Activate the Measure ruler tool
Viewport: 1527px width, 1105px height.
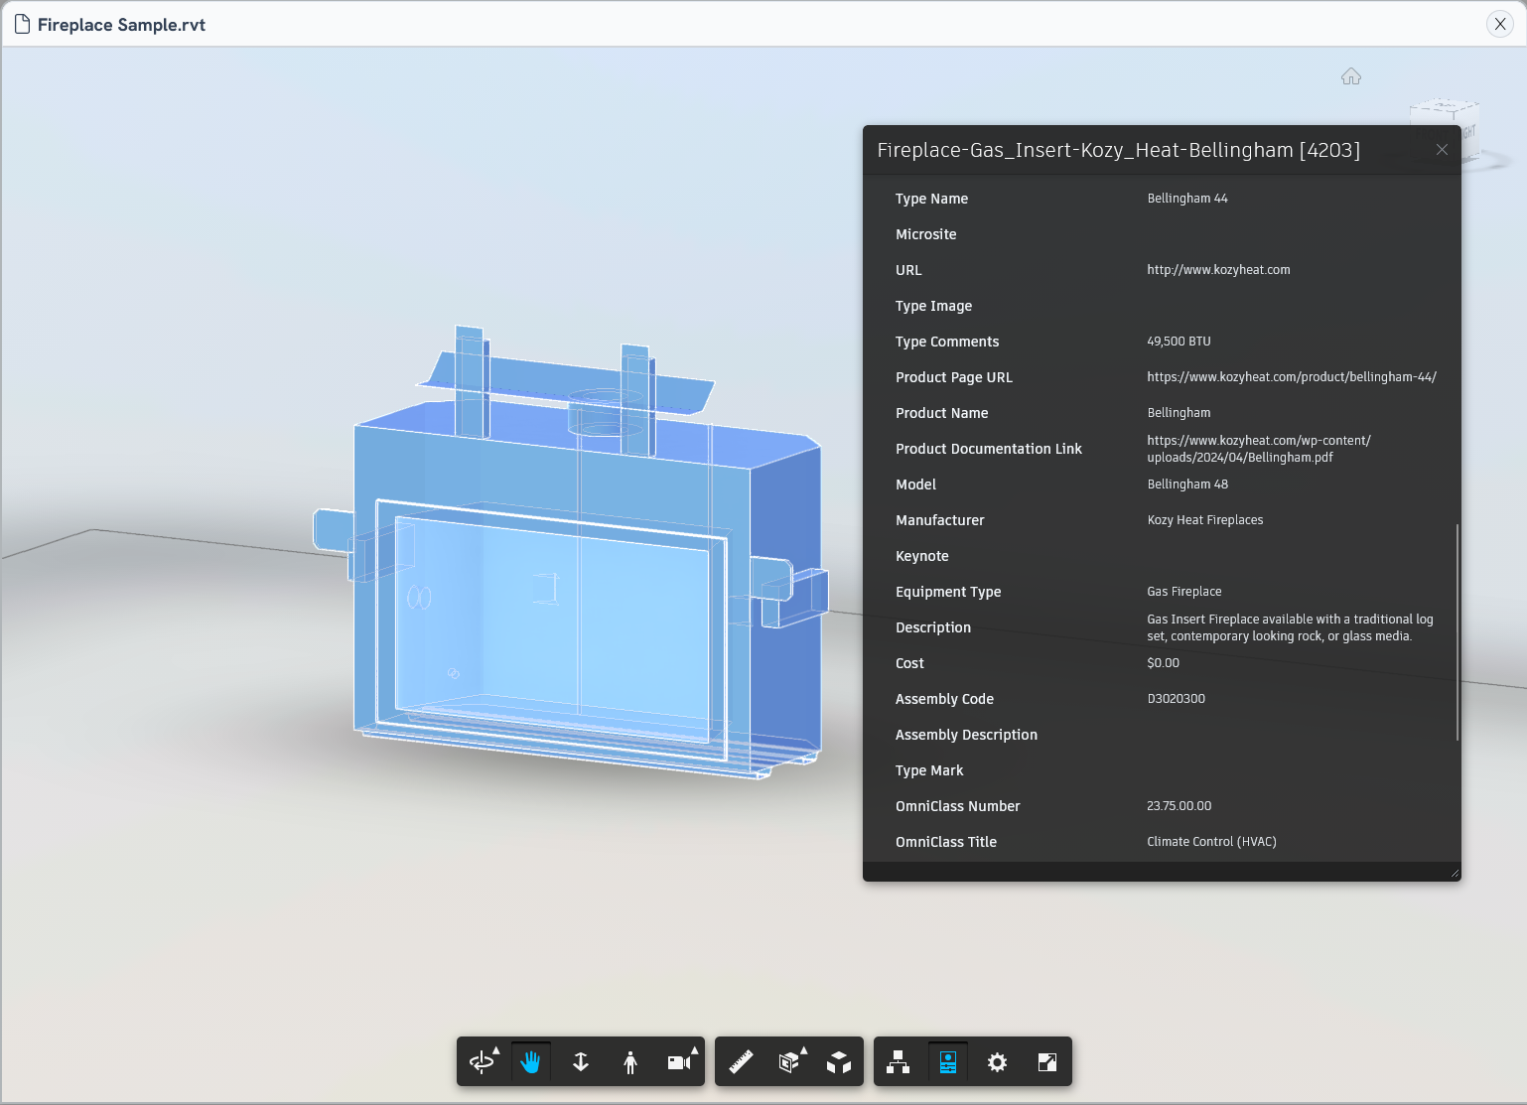[x=741, y=1062]
